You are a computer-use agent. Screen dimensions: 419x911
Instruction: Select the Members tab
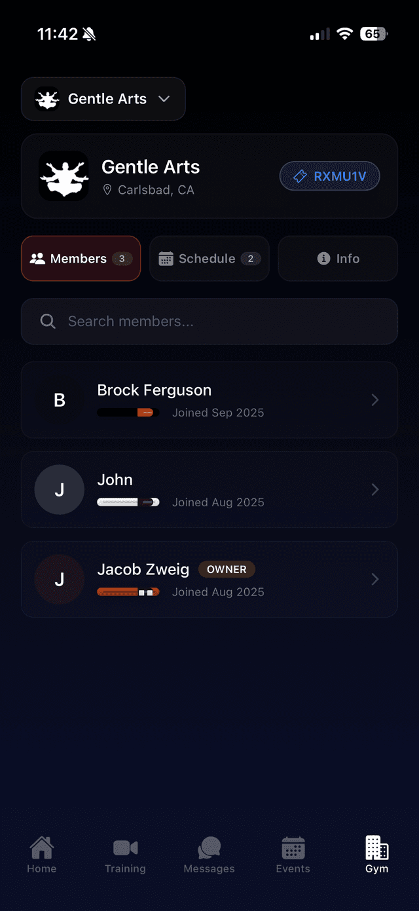point(81,259)
